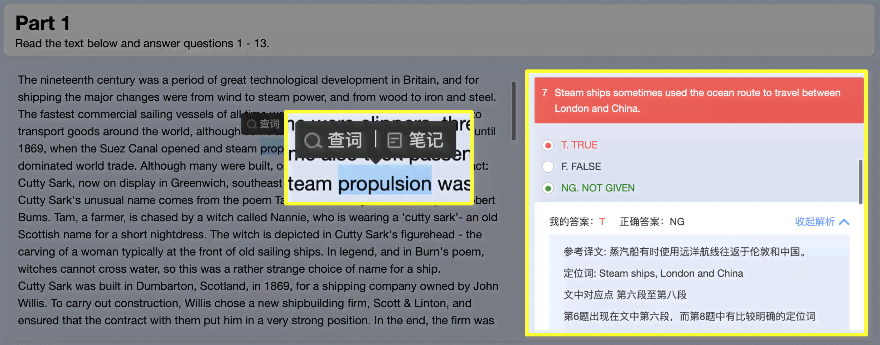Select the "F. FALSE" radio option
The image size is (880, 345).
click(548, 167)
